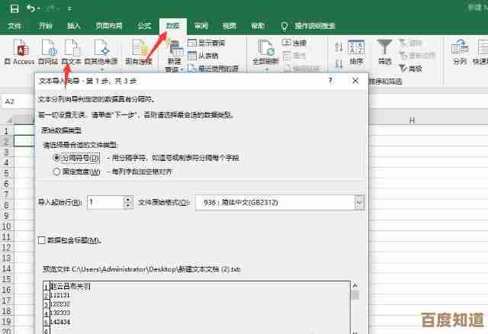Image resolution: width=488 pixels, height=334 pixels.
Task: Click the 属性 properties ribbon item
Action: (x=294, y=56)
